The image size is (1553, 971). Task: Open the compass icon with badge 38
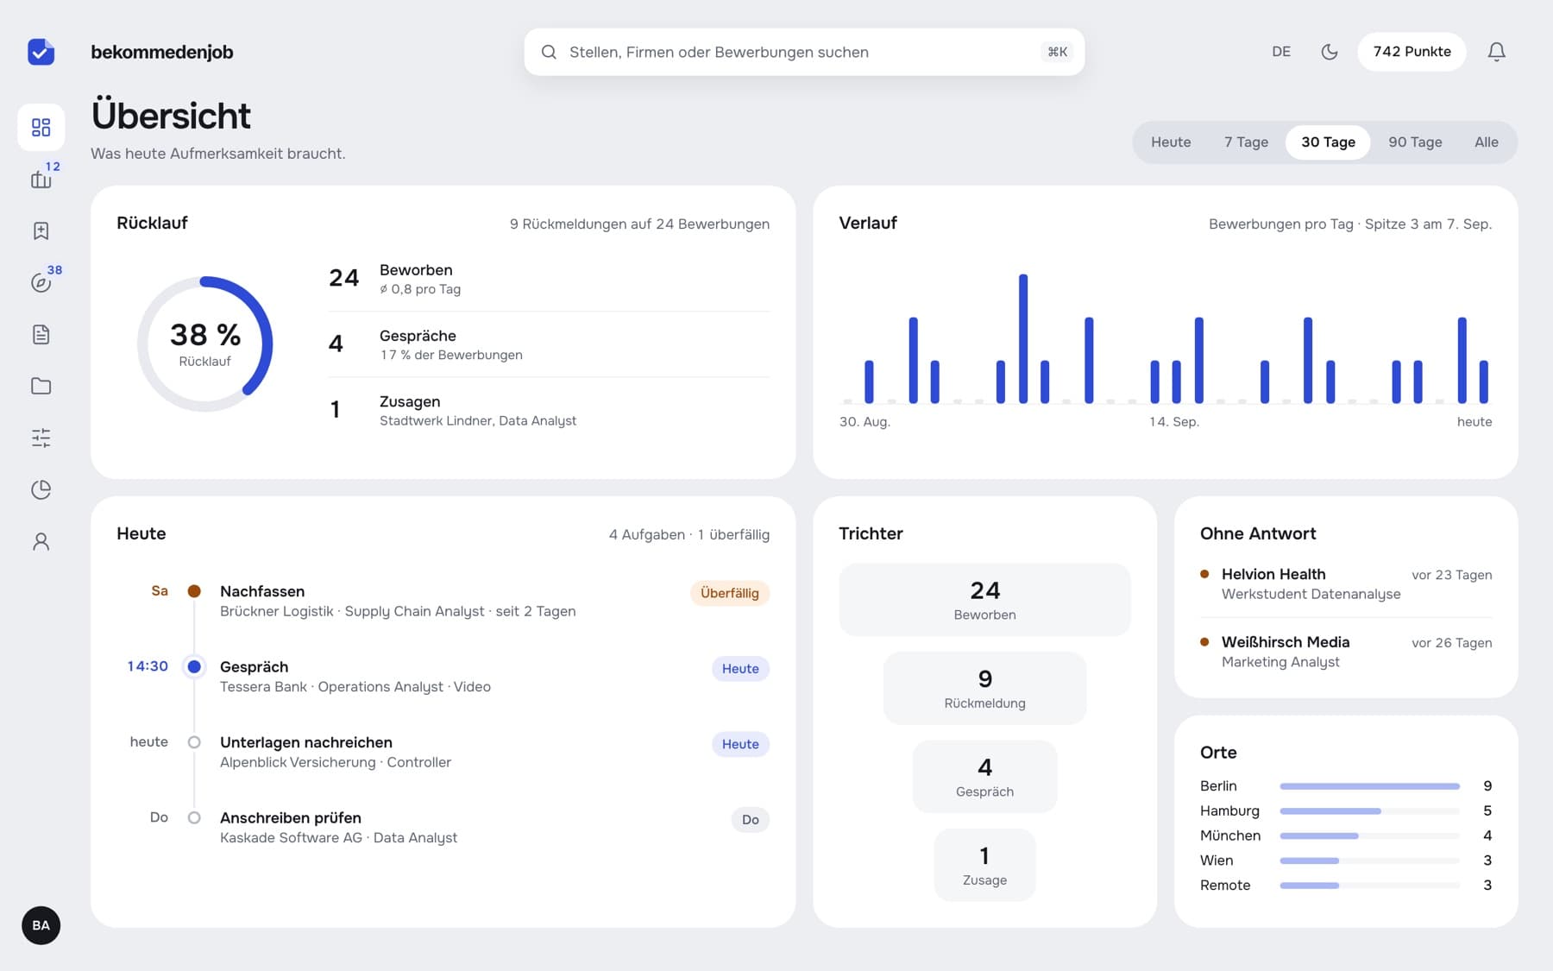tap(41, 282)
